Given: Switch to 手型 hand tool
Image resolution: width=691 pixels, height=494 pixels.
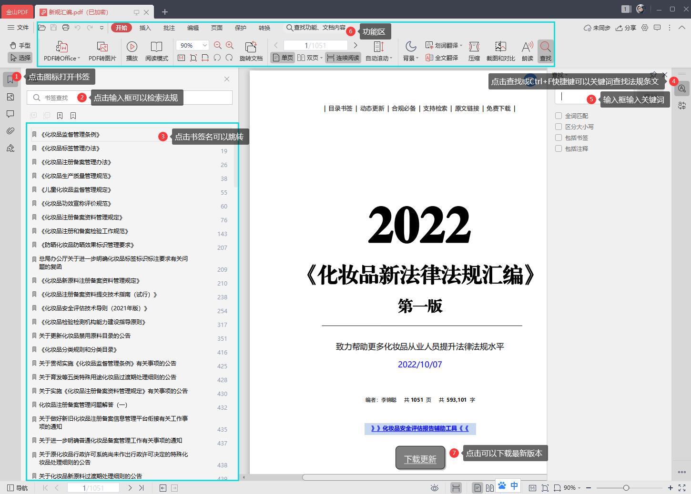Looking at the screenshot, I should (20, 45).
